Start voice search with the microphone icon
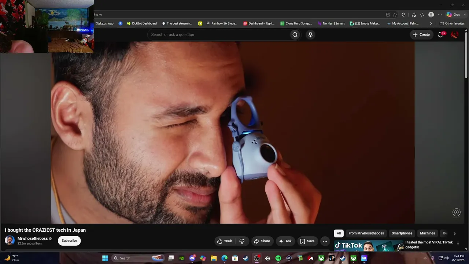 point(310,34)
